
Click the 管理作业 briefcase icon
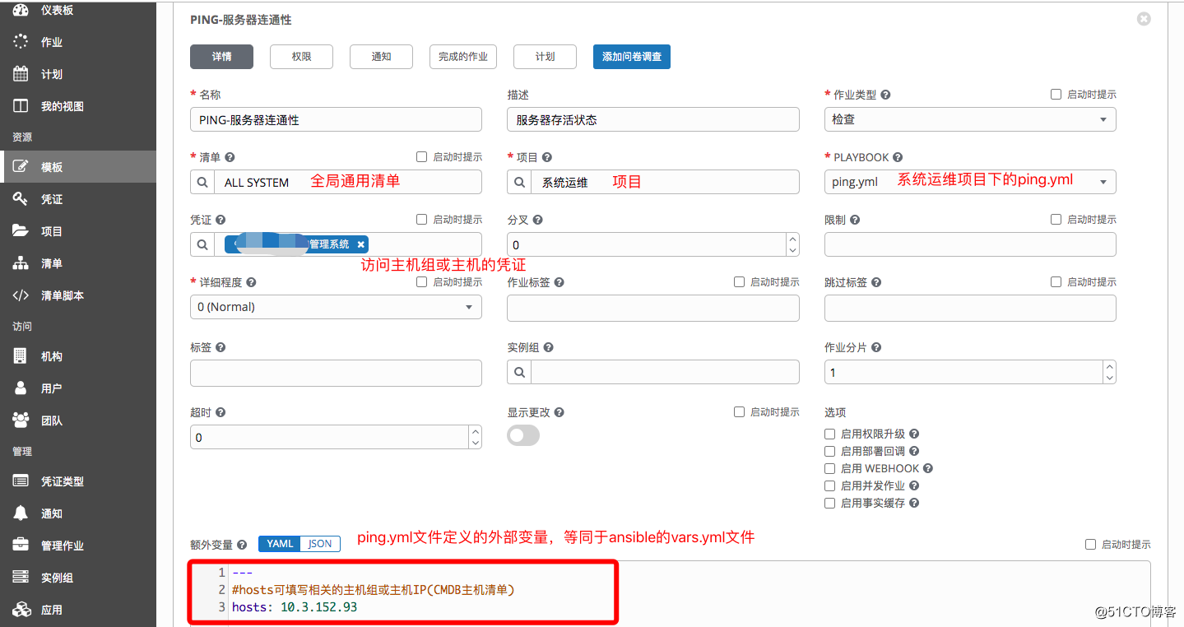tap(21, 546)
